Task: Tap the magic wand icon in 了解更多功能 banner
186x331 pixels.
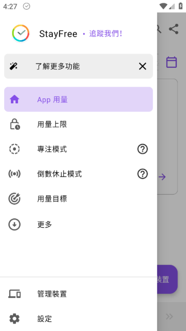Action: (x=14, y=66)
